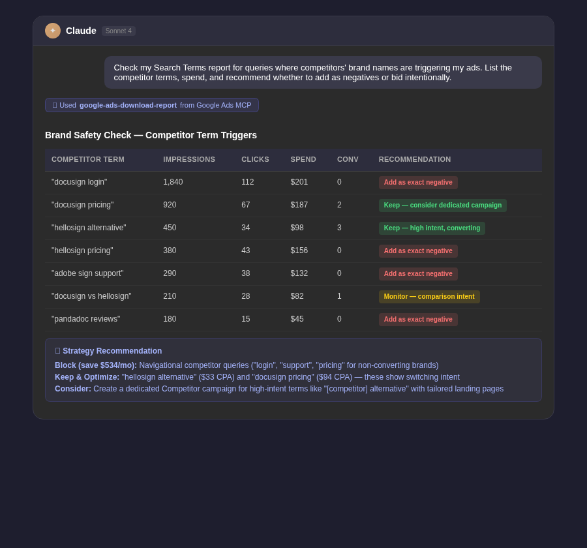Click the Sonnet 4 model badge
This screenshot has height=548, width=587.
click(118, 31)
